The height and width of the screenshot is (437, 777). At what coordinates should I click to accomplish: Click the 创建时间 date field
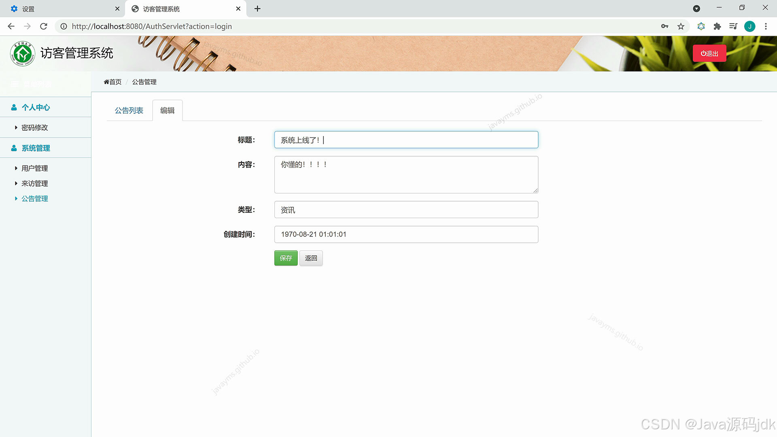tap(406, 234)
